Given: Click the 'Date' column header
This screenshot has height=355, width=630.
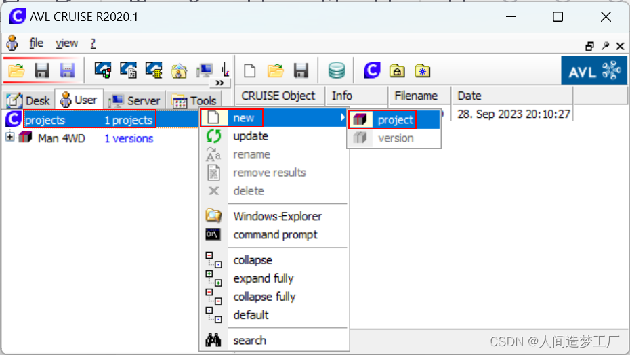Looking at the screenshot, I should (512, 96).
